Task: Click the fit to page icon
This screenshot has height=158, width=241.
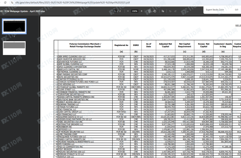Action: coord(149,11)
